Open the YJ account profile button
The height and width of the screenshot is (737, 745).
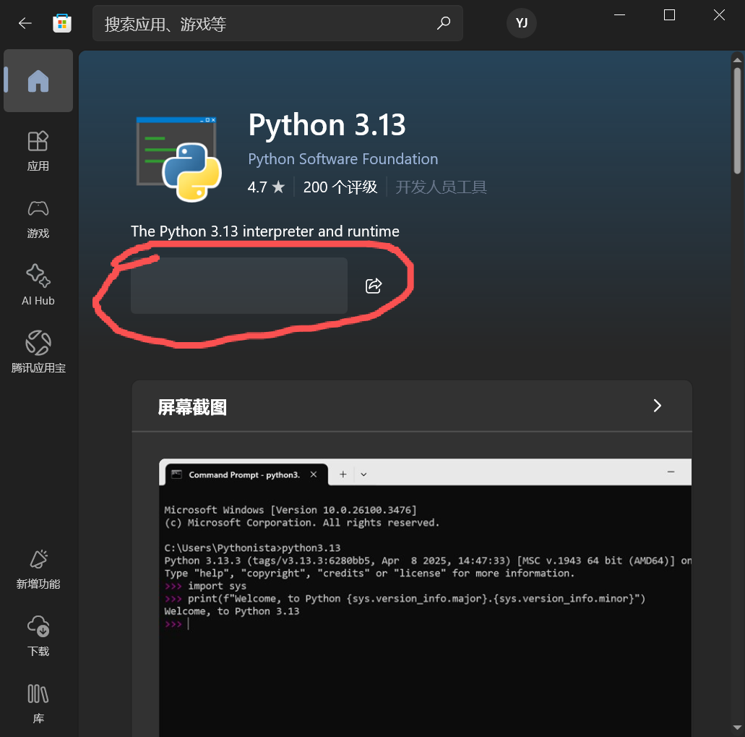click(x=521, y=23)
